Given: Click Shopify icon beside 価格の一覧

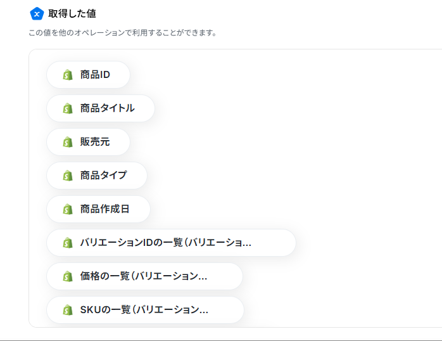Looking at the screenshot, I should 68,276.
